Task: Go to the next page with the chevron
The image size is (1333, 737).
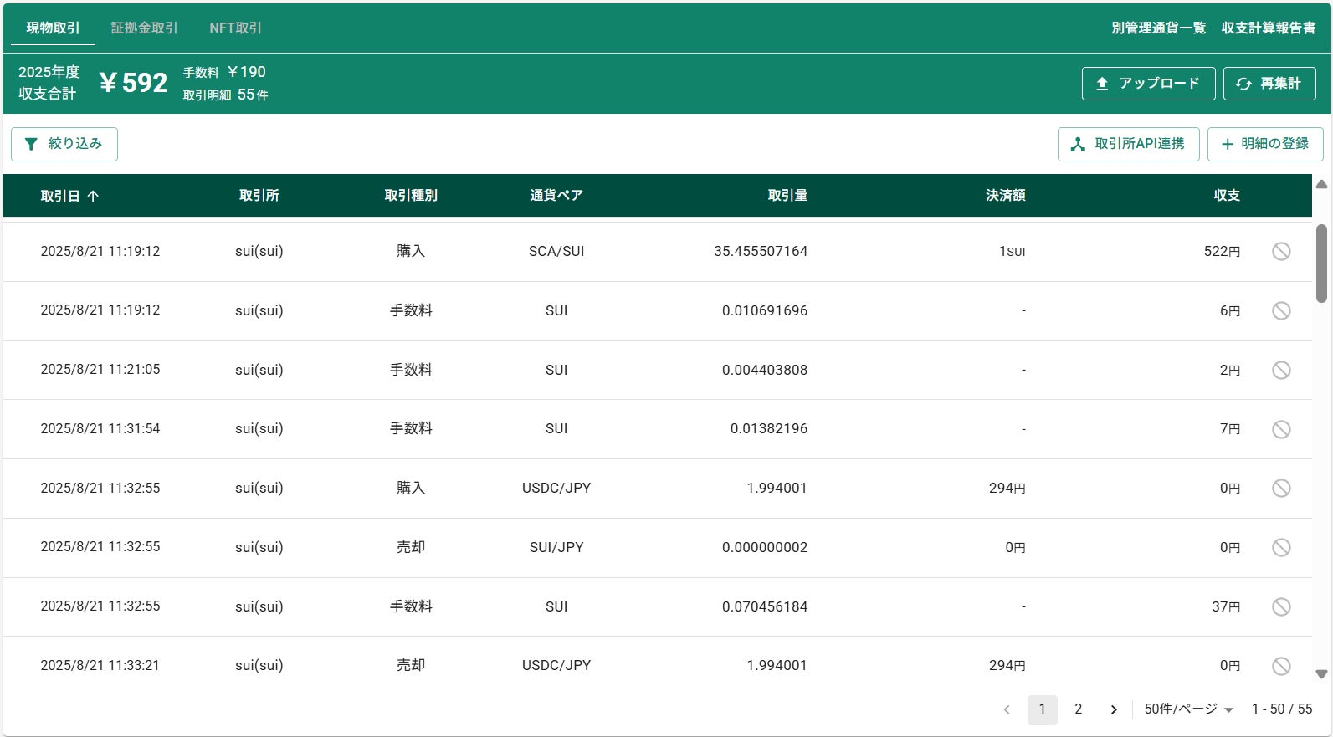Action: pos(1114,709)
